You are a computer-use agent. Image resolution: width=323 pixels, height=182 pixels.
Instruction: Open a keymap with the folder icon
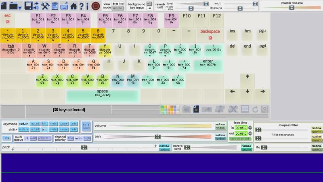[13, 6]
